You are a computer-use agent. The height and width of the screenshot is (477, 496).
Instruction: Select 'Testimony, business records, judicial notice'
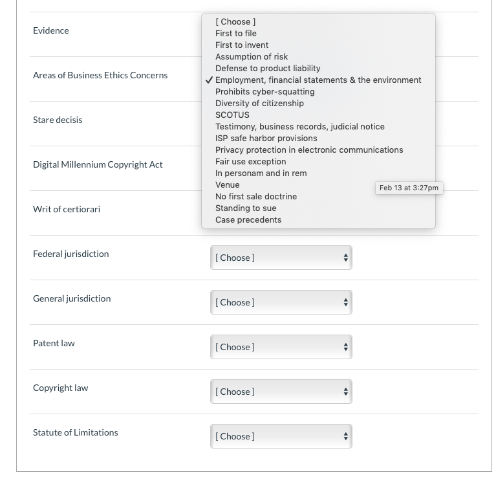[x=300, y=127]
